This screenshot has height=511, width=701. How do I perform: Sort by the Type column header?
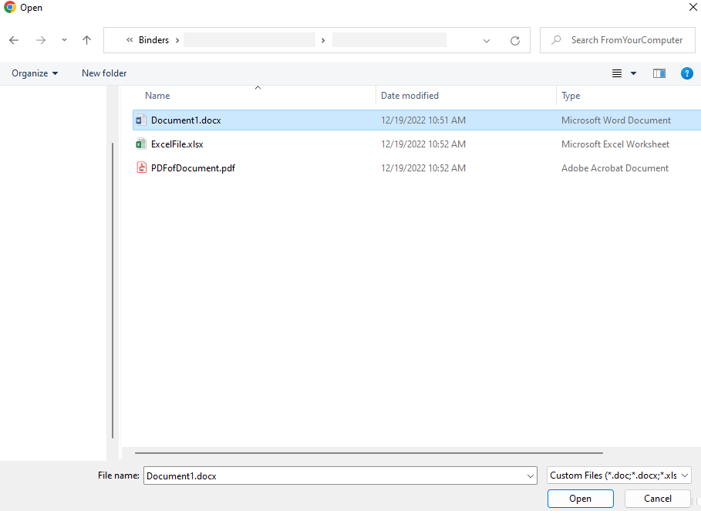[x=571, y=96]
